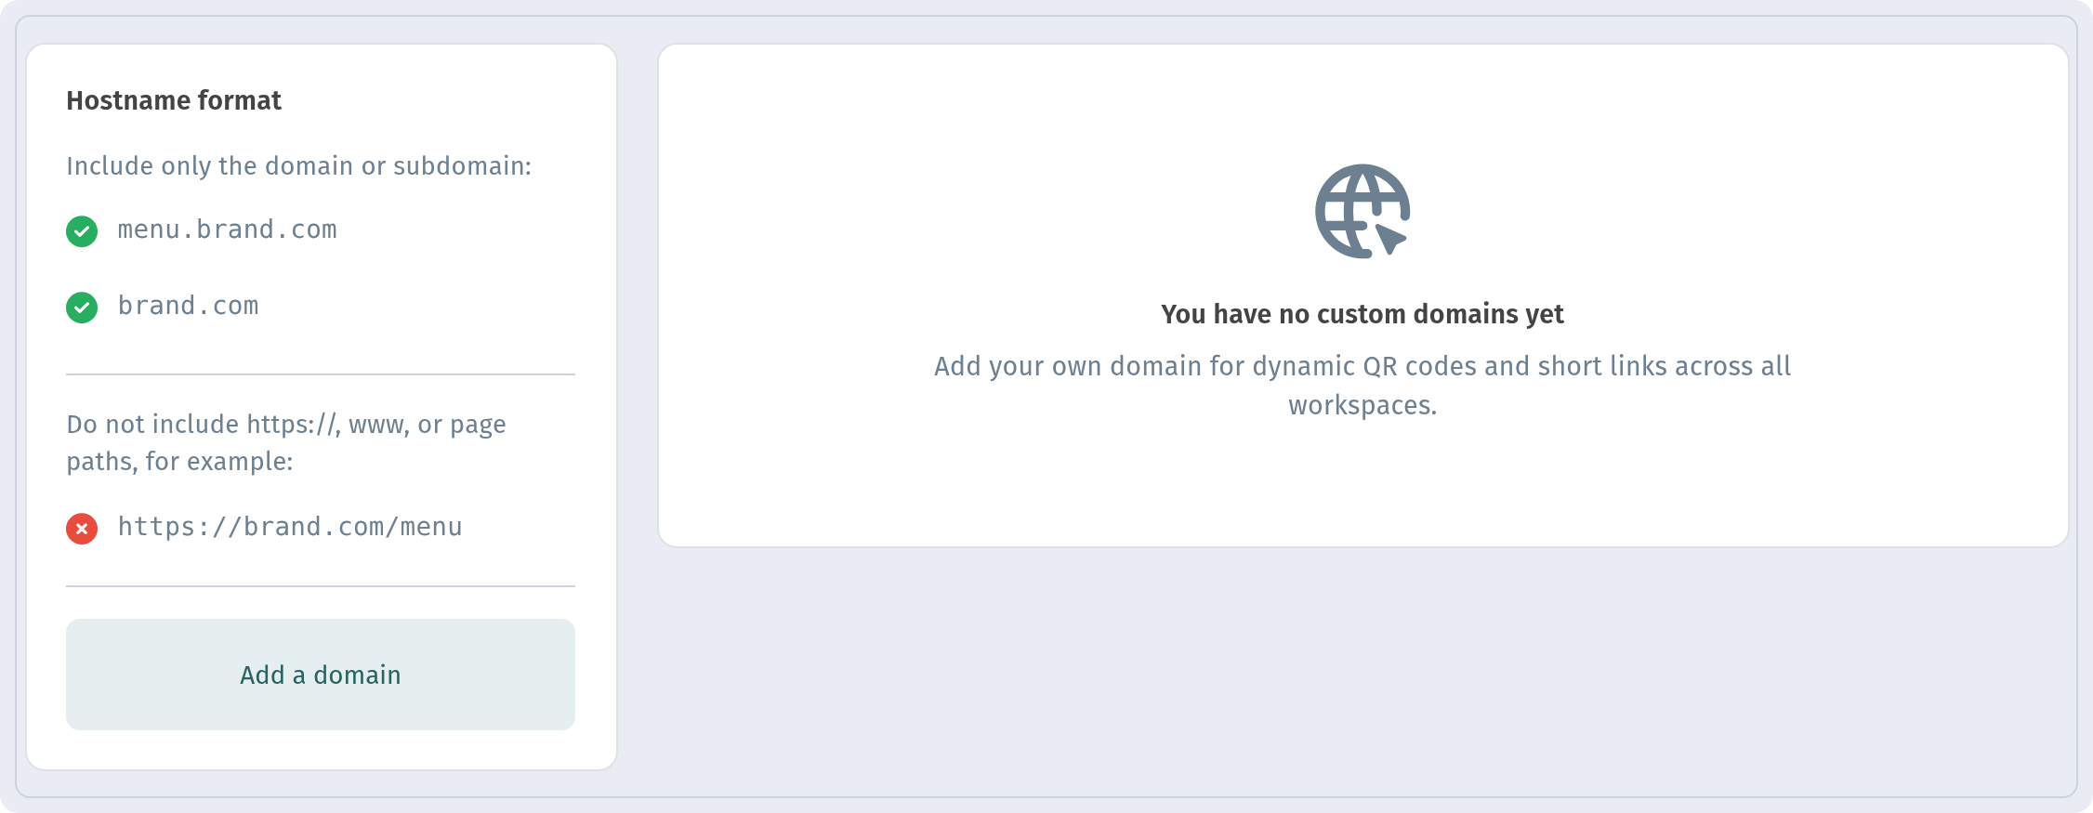2093x813 pixels.
Task: Click the Hostname format heading
Action: pos(174,100)
